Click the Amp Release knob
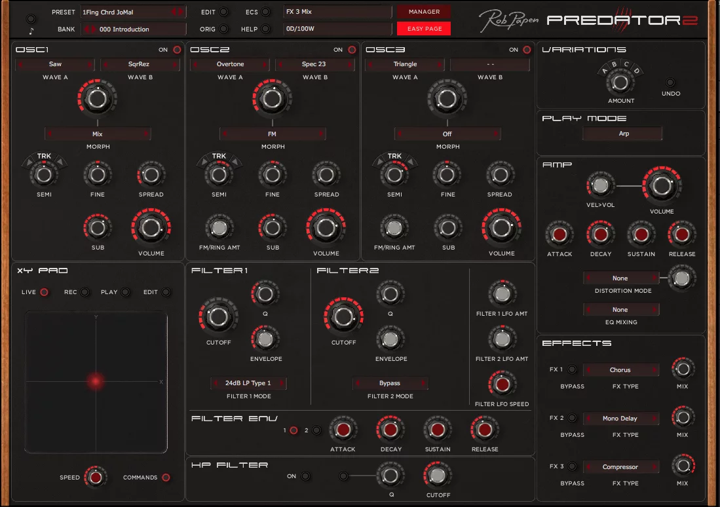The height and width of the screenshot is (507, 720). tap(682, 235)
